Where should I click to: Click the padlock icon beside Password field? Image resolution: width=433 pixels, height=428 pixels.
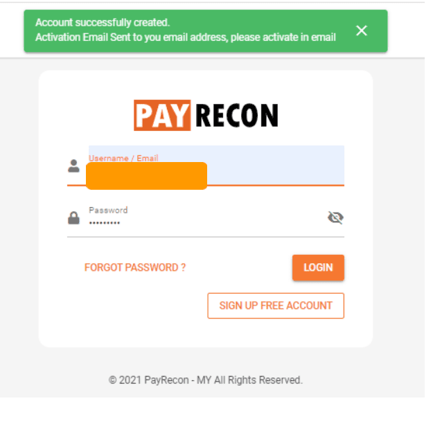pos(73,218)
